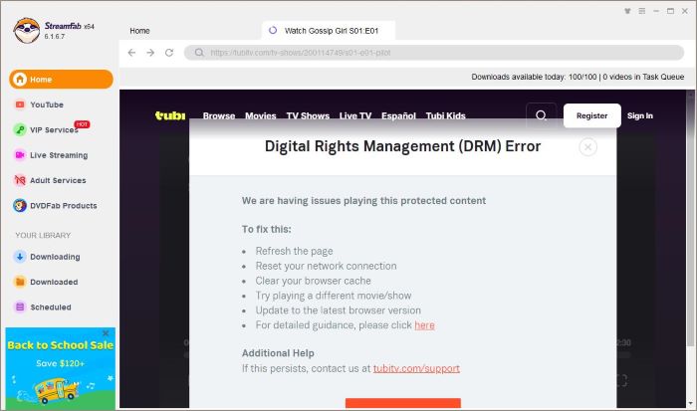697x411 pixels.
Task: Click the video fullscreen icon
Action: click(622, 380)
